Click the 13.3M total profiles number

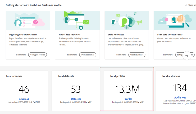[128, 89]
